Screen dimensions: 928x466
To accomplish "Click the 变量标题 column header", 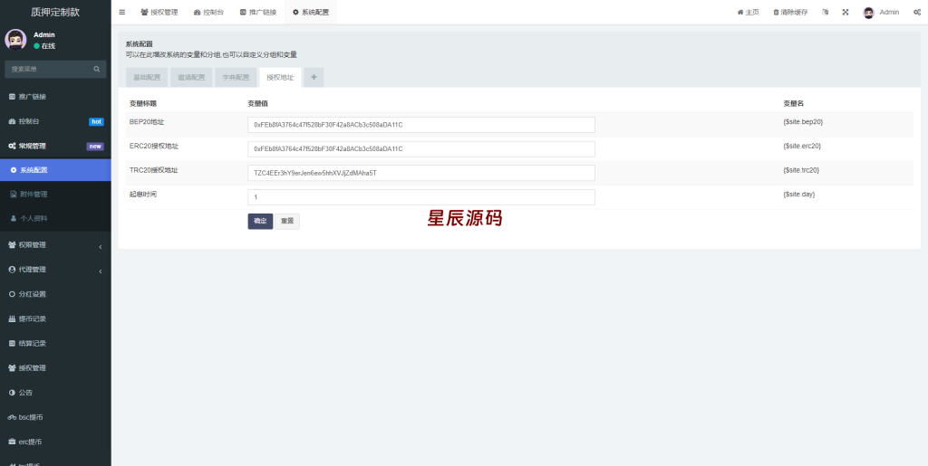I will (143, 103).
